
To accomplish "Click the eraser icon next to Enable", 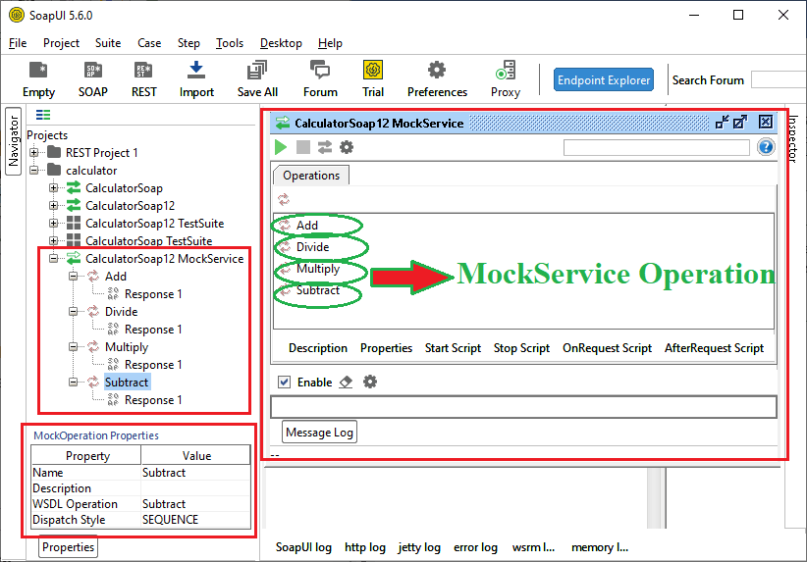I will [346, 383].
